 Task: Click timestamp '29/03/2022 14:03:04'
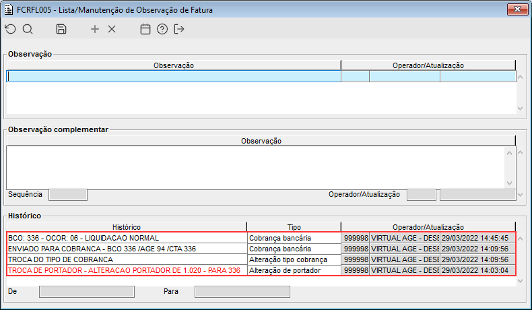pyautogui.click(x=477, y=271)
